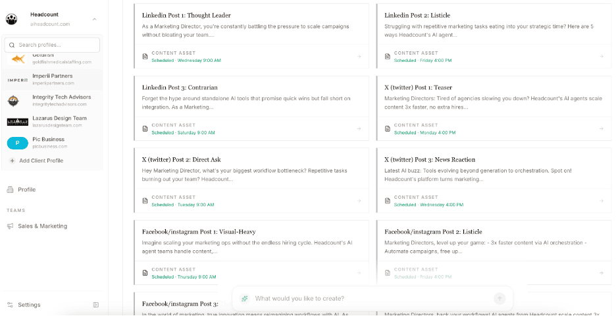
Task: Click document icon on X Post 2: Direct Ask
Action: (145, 201)
